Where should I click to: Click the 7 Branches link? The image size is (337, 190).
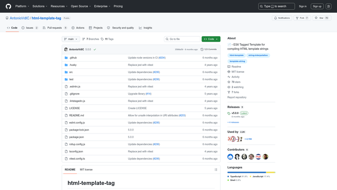coord(91,39)
